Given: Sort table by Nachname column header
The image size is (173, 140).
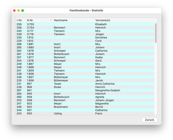Looking at the screenshot, I should 73,20.
